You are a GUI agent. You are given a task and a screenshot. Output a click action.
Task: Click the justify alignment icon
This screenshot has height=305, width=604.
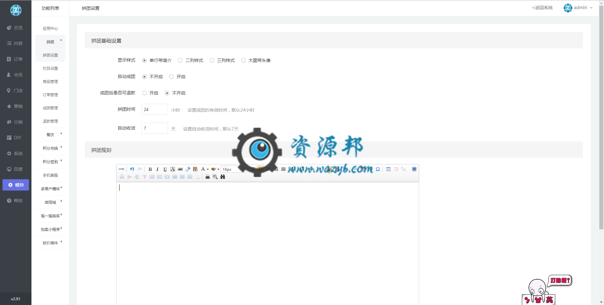click(x=283, y=169)
